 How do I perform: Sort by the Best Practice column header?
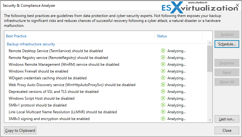16,36
